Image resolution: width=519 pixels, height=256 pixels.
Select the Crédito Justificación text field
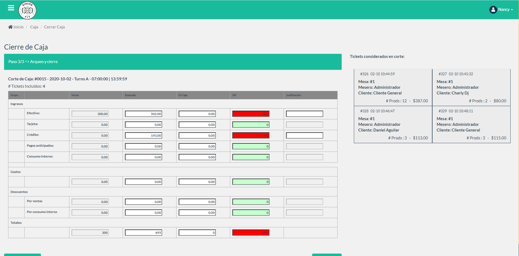pyautogui.click(x=305, y=136)
